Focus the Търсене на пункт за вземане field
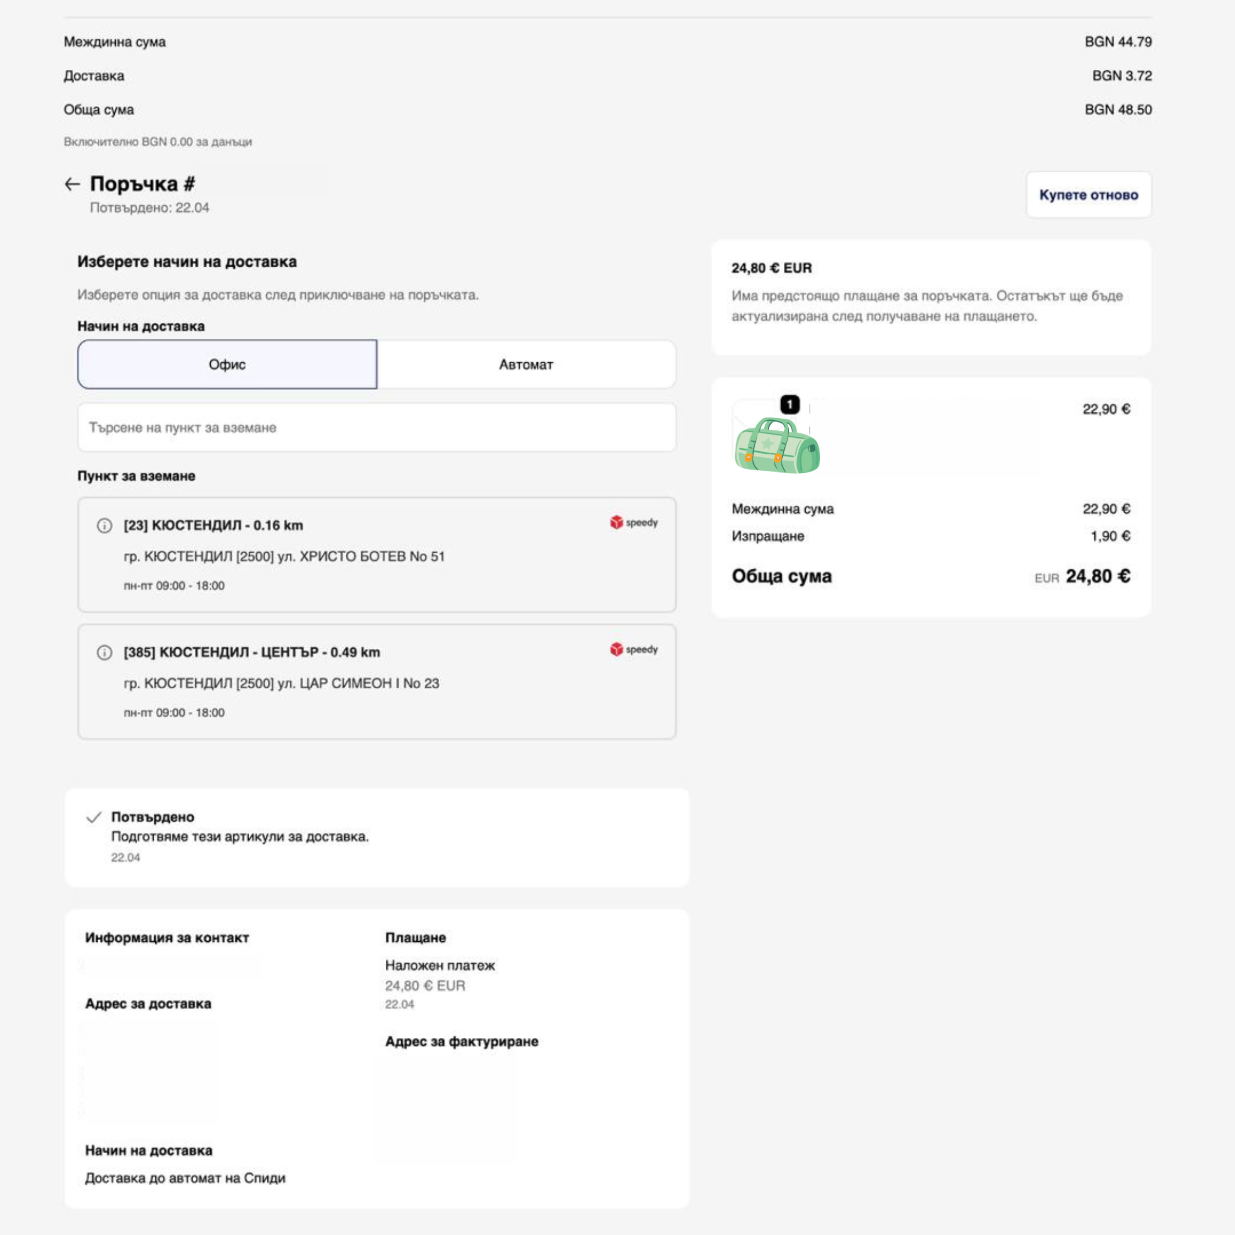Screen dimensions: 1235x1235 click(x=377, y=428)
